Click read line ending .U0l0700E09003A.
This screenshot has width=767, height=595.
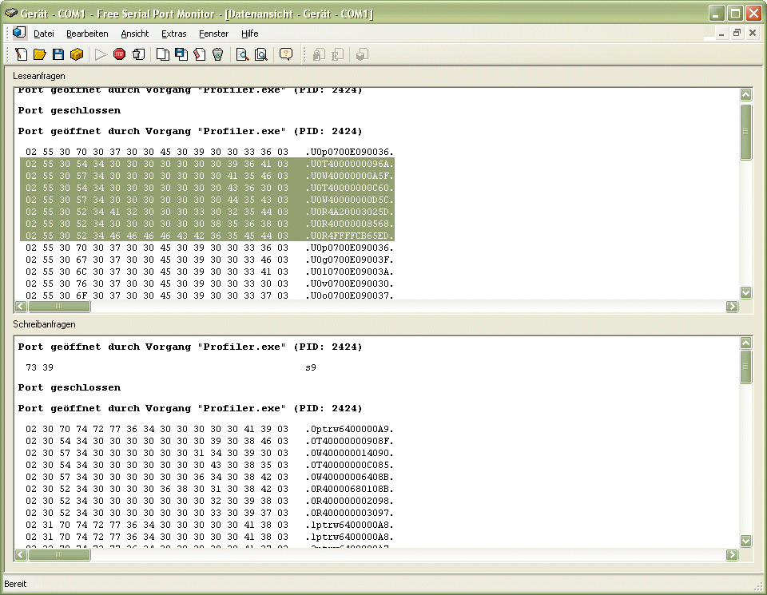pyautogui.click(x=209, y=272)
